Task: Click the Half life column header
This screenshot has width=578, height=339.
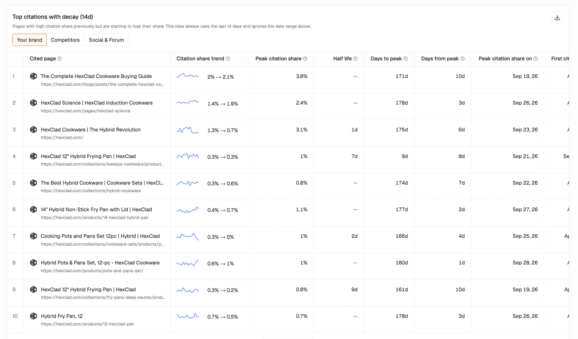Action: click(342, 59)
